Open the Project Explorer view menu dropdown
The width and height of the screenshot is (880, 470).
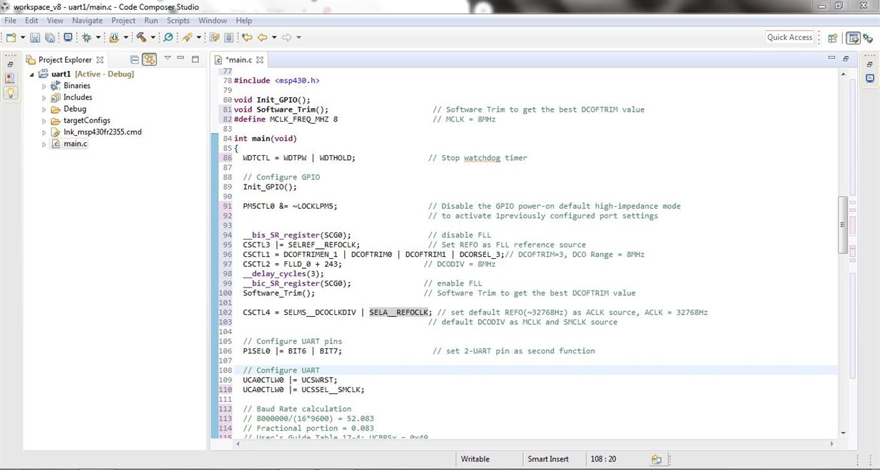pos(167,58)
